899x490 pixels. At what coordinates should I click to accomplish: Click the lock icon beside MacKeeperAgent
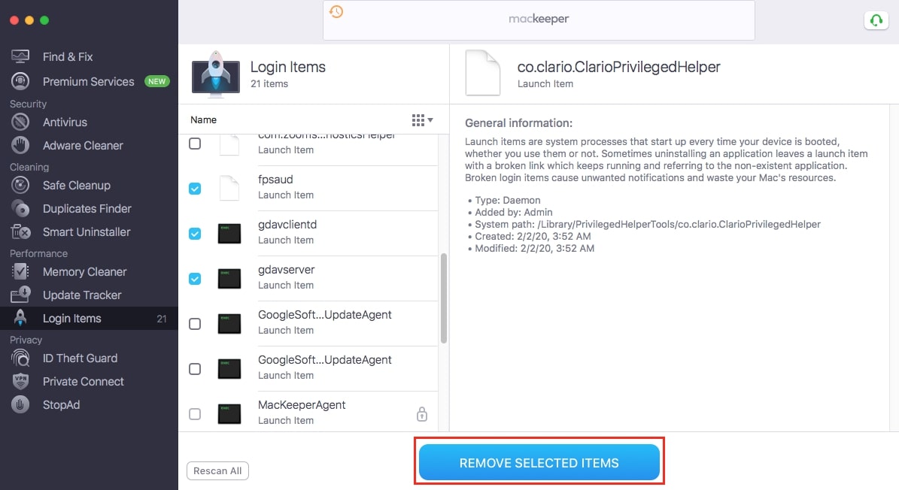click(x=422, y=413)
